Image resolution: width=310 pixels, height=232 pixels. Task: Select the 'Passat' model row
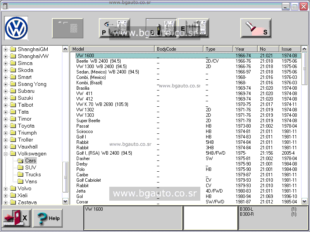coord(188,126)
